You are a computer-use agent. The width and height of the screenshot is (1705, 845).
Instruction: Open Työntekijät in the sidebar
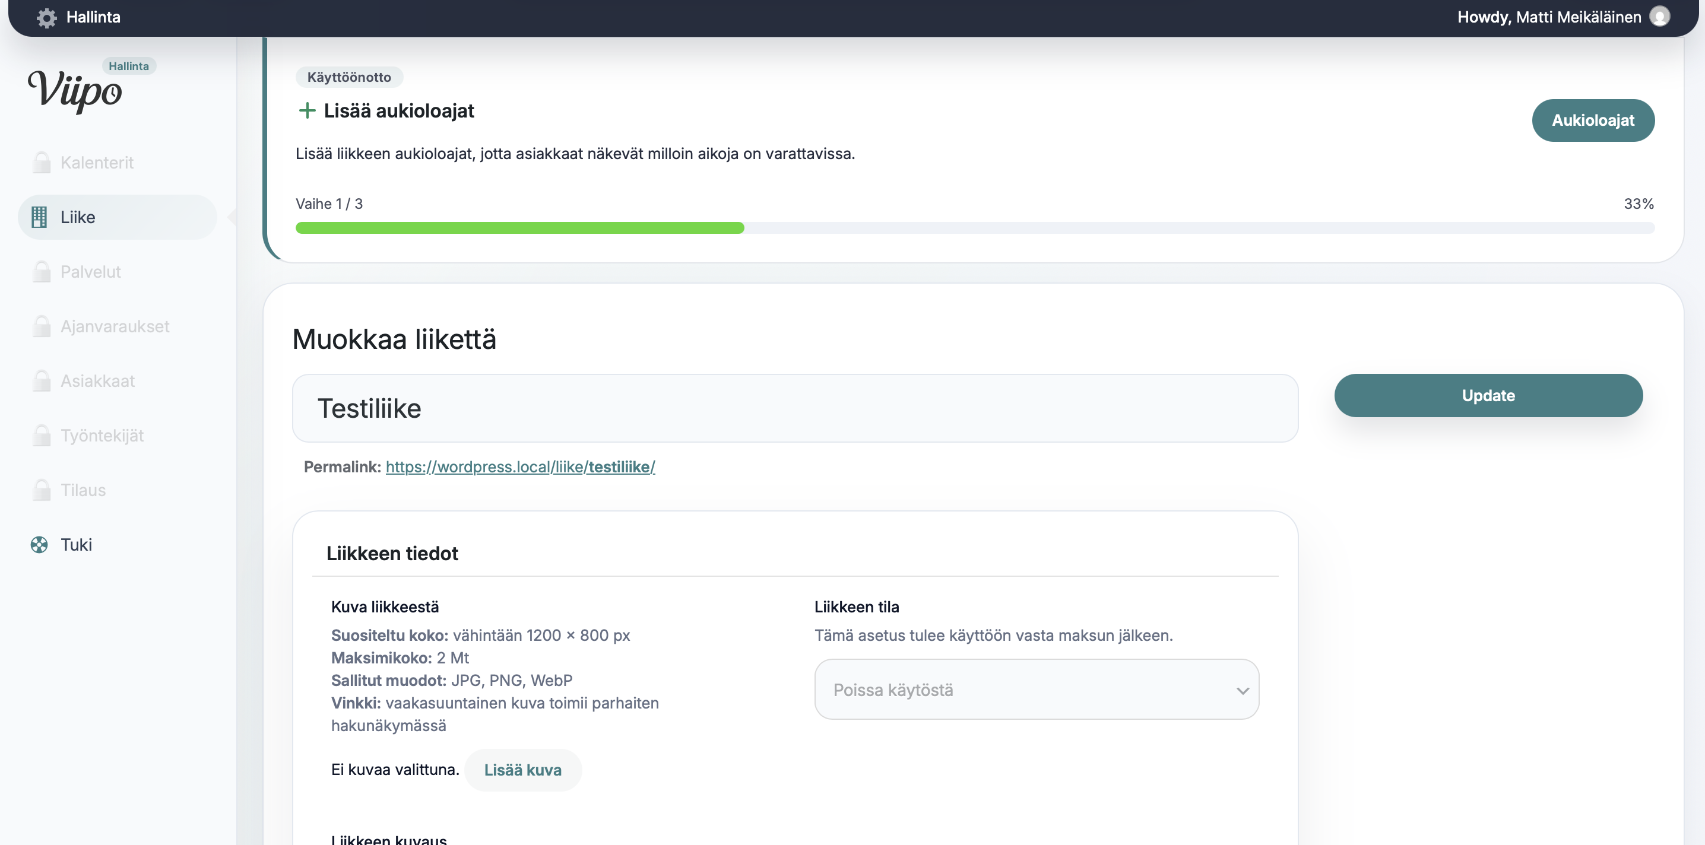(x=117, y=436)
